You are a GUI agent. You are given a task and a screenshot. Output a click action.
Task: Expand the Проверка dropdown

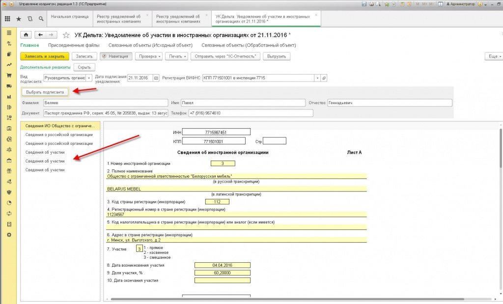click(x=149, y=56)
